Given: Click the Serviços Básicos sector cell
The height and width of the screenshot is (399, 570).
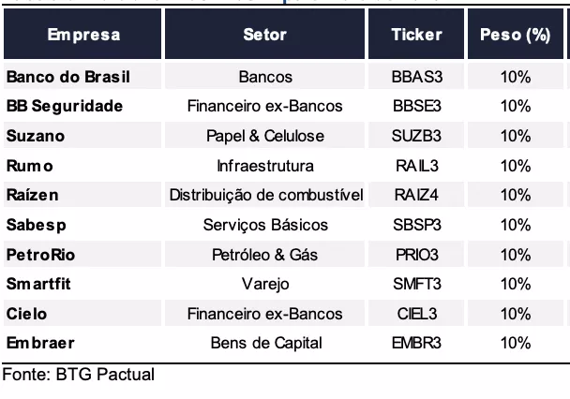Looking at the screenshot, I should (x=265, y=225).
